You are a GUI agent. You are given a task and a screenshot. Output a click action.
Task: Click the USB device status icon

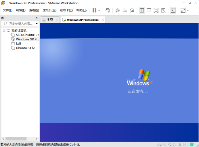(x=184, y=144)
